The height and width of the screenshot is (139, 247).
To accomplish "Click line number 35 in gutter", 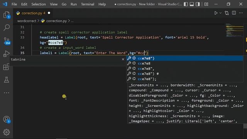I will [x=22, y=53].
